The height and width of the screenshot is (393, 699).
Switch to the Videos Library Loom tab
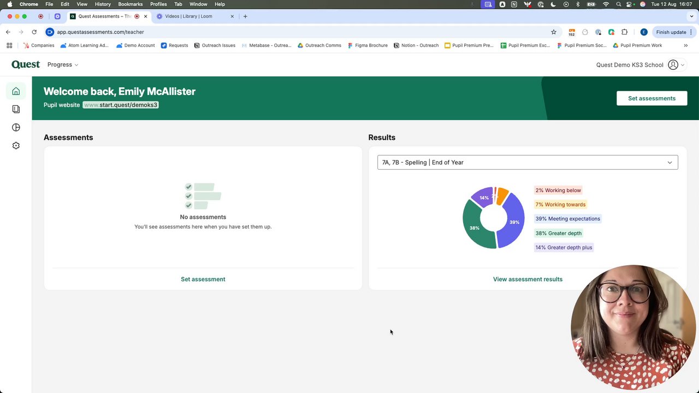(x=195, y=16)
